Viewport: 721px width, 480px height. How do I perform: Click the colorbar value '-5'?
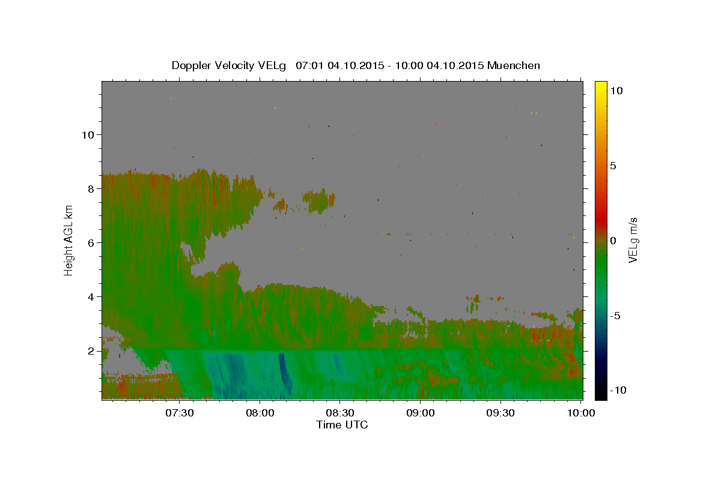pos(617,316)
